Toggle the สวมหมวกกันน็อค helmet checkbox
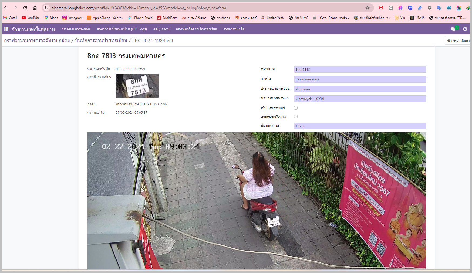 click(296, 117)
